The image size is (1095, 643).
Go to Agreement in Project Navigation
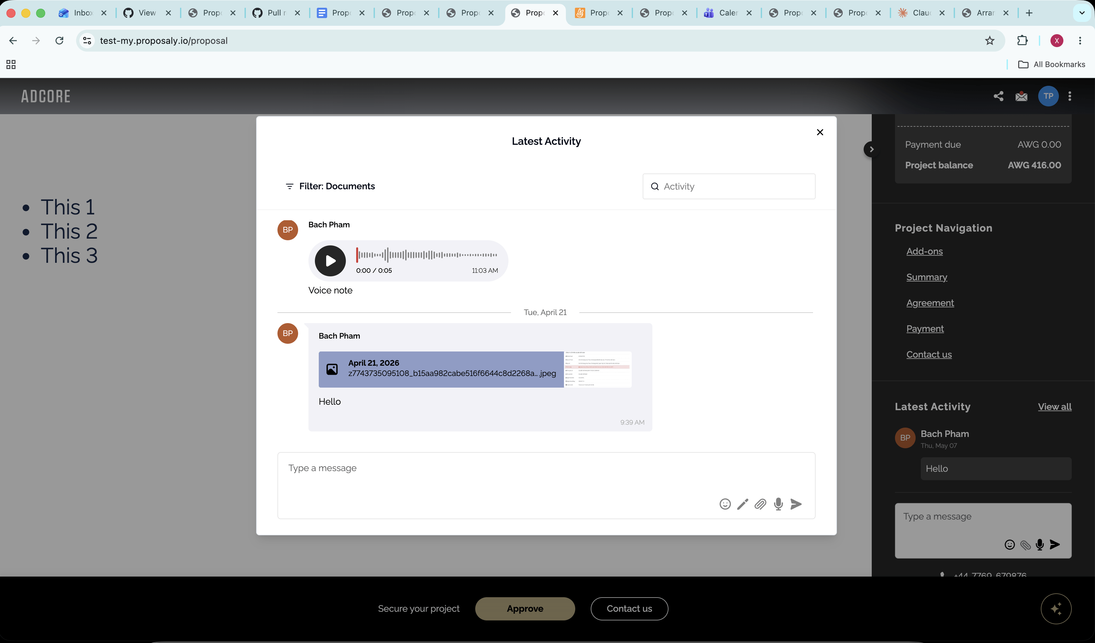(x=930, y=303)
